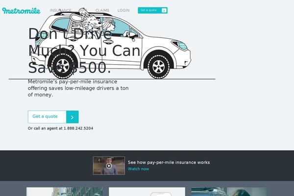This screenshot has width=294, height=196.
Task: Click the header Get a quote button
Action: (x=152, y=10)
